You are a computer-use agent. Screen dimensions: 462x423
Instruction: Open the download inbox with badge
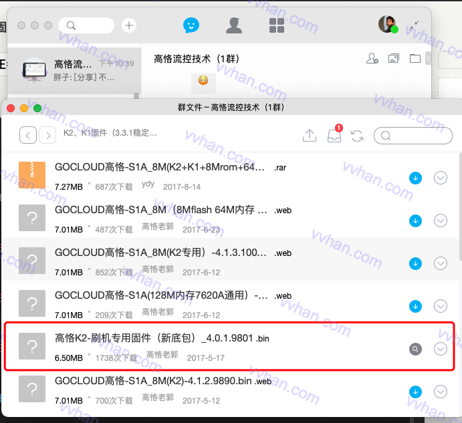(x=334, y=135)
